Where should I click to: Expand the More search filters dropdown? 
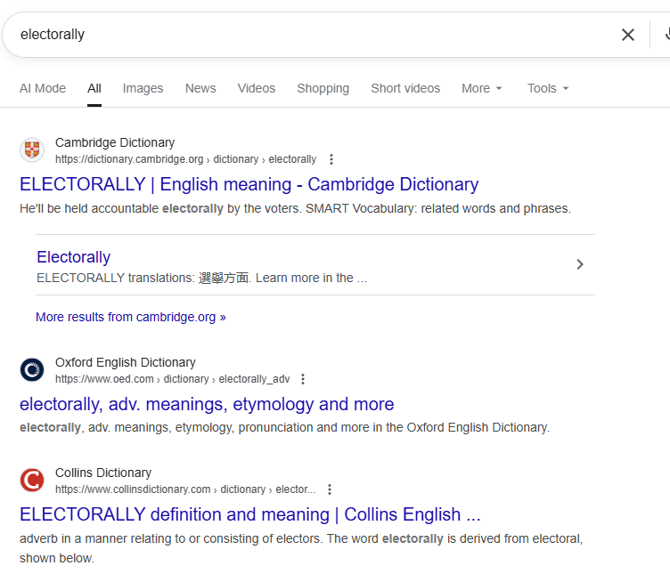[482, 88]
